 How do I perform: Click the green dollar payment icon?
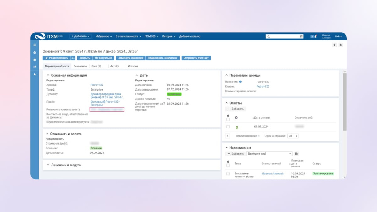[x=237, y=127]
